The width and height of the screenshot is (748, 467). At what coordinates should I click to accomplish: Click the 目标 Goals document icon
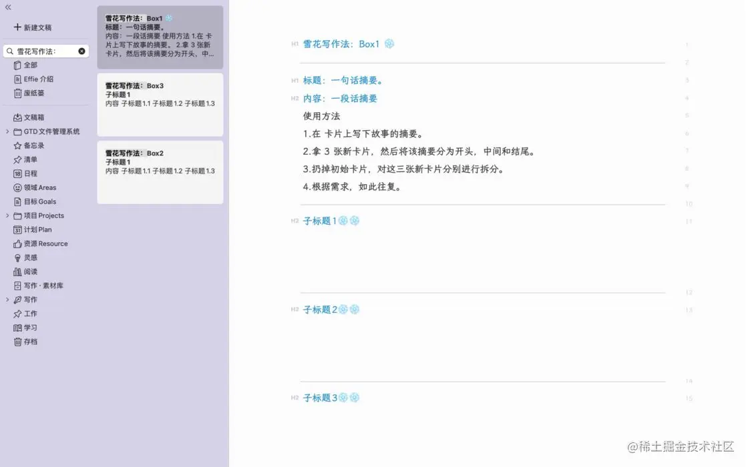17,201
